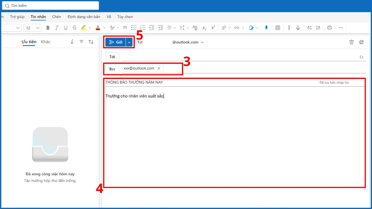Open attach file dropdown arrow

pyautogui.click(x=230, y=28)
